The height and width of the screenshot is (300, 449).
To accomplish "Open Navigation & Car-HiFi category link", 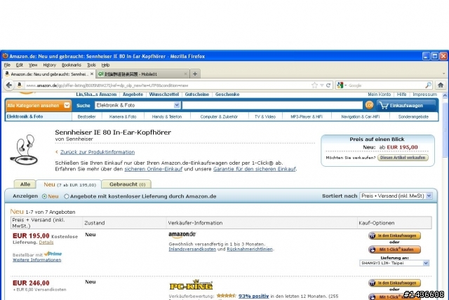I will pyautogui.click(x=360, y=116).
